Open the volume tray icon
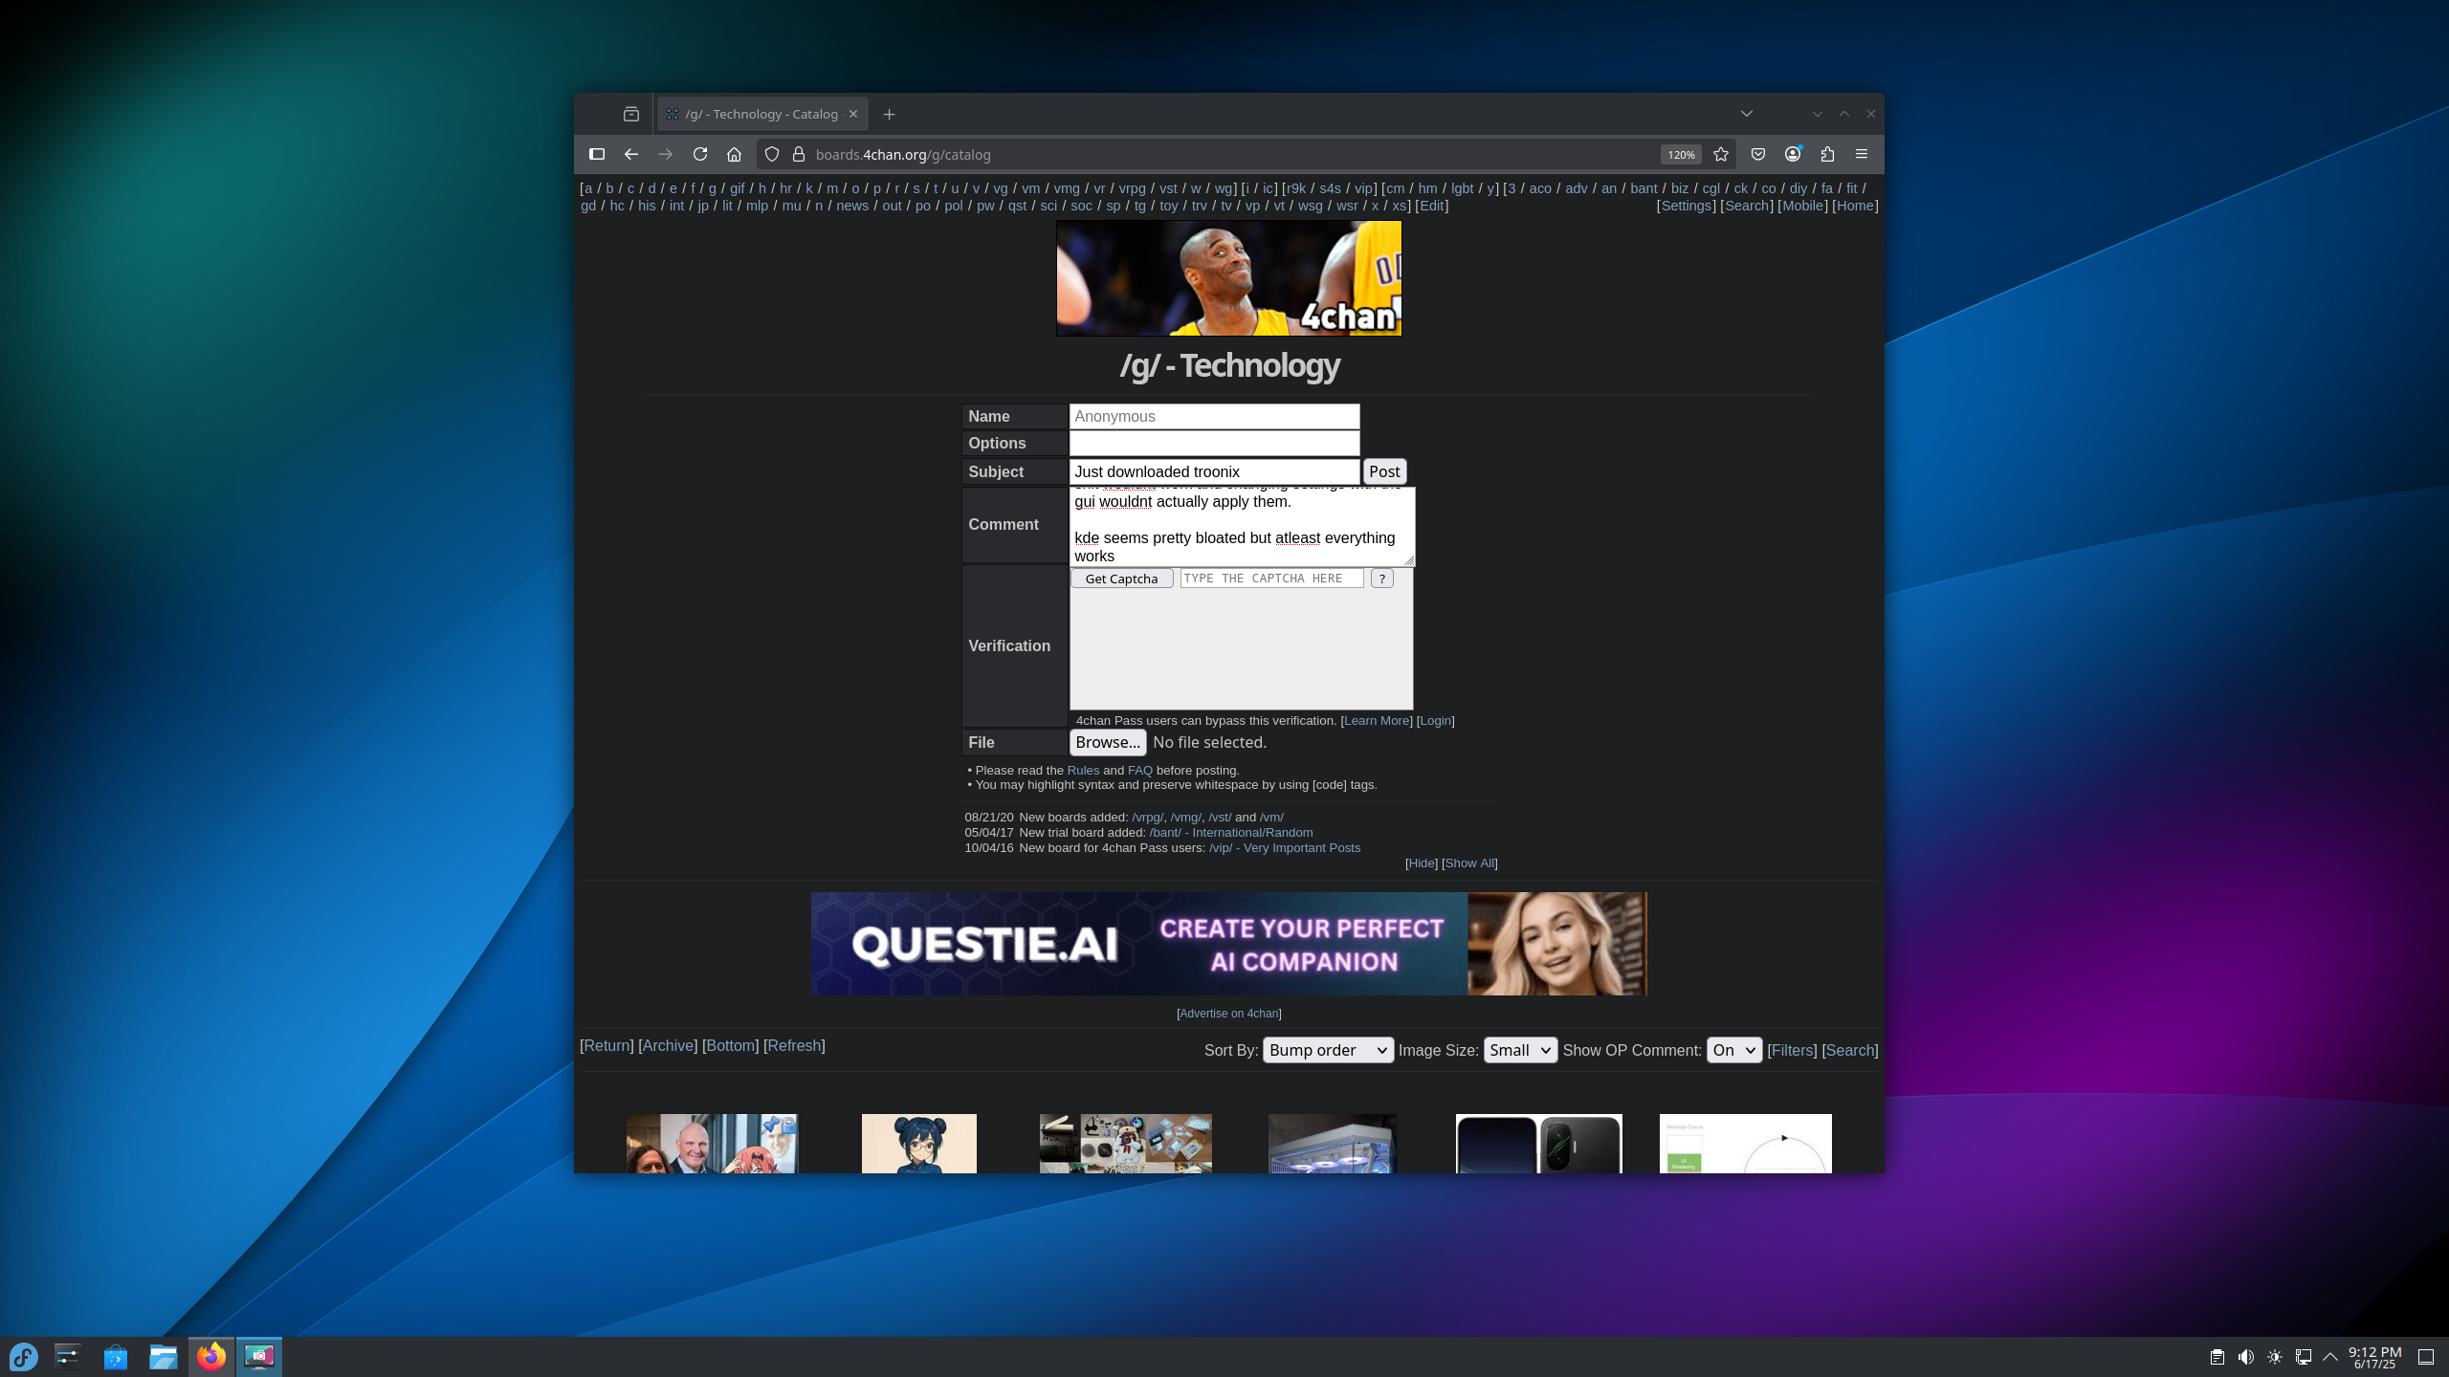Viewport: 2449px width, 1377px height. point(2246,1357)
